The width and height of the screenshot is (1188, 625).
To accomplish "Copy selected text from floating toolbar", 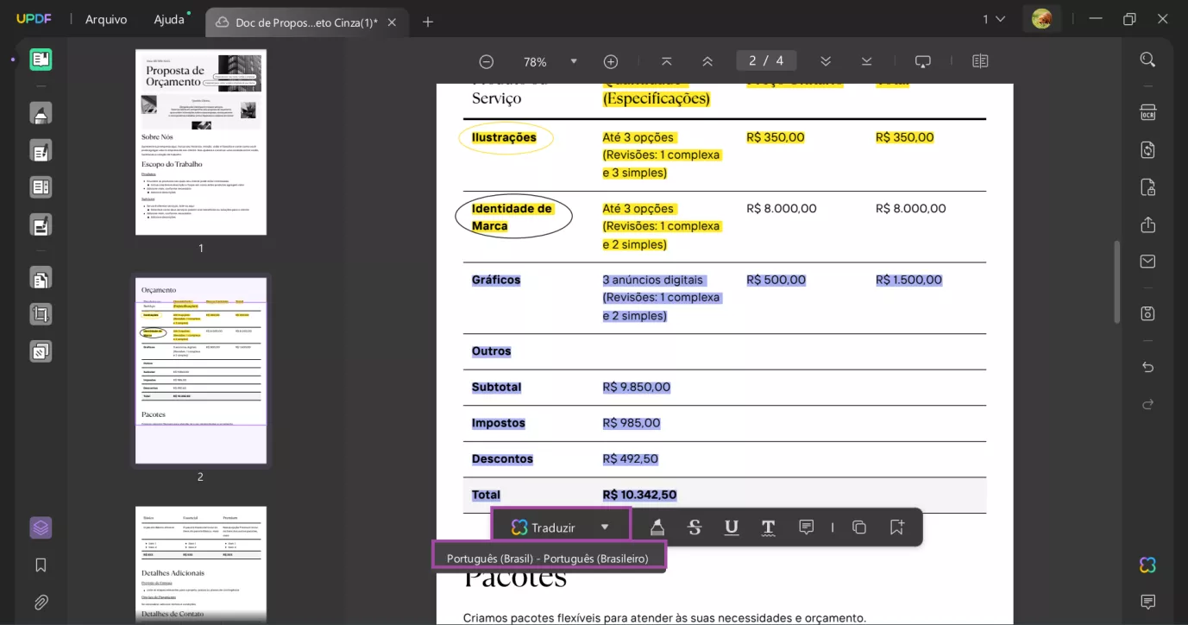I will click(x=859, y=527).
